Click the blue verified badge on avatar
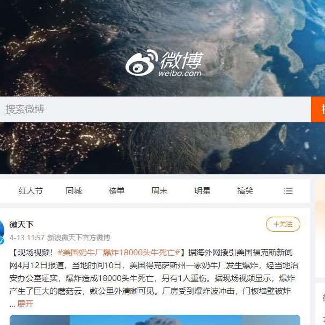 pyautogui.click(x=2, y=241)
